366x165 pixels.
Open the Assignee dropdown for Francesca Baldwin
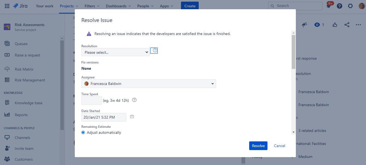pos(149,84)
